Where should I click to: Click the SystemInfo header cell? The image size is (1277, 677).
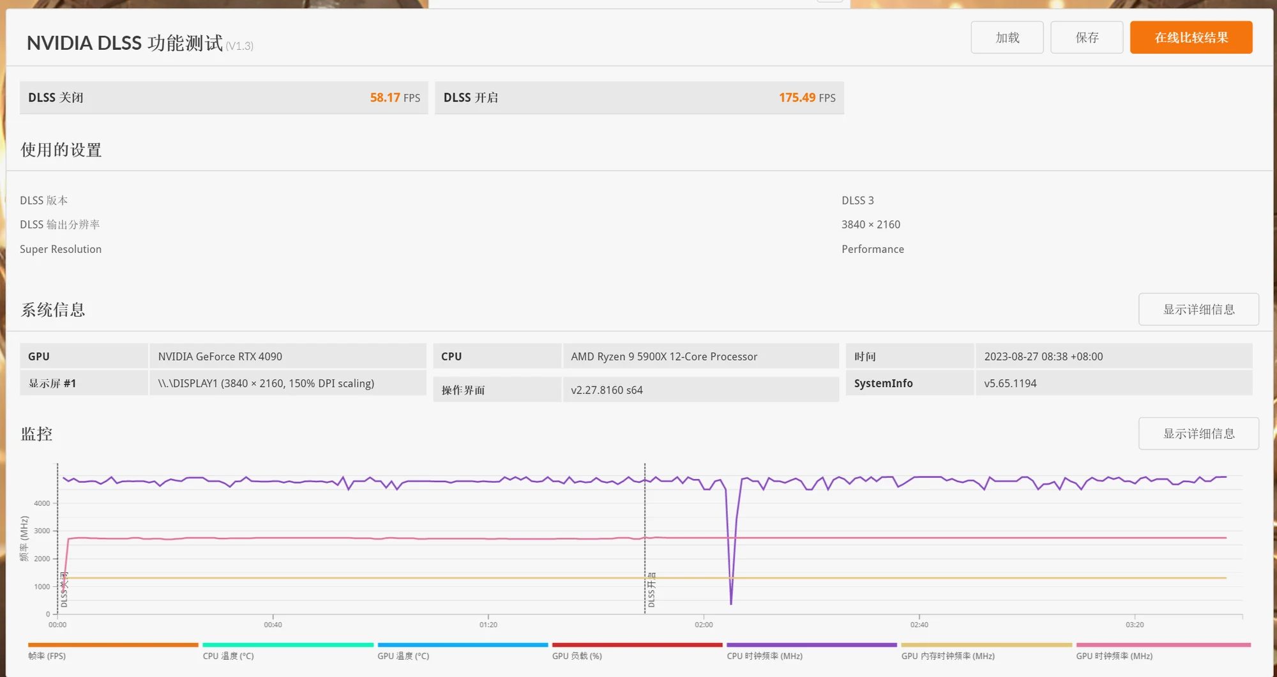point(910,383)
